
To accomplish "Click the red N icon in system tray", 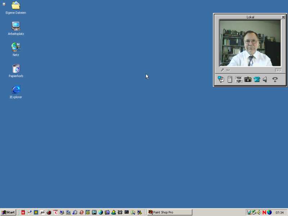I will (264, 212).
